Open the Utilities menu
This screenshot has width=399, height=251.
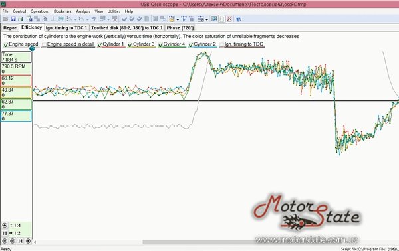click(x=114, y=11)
